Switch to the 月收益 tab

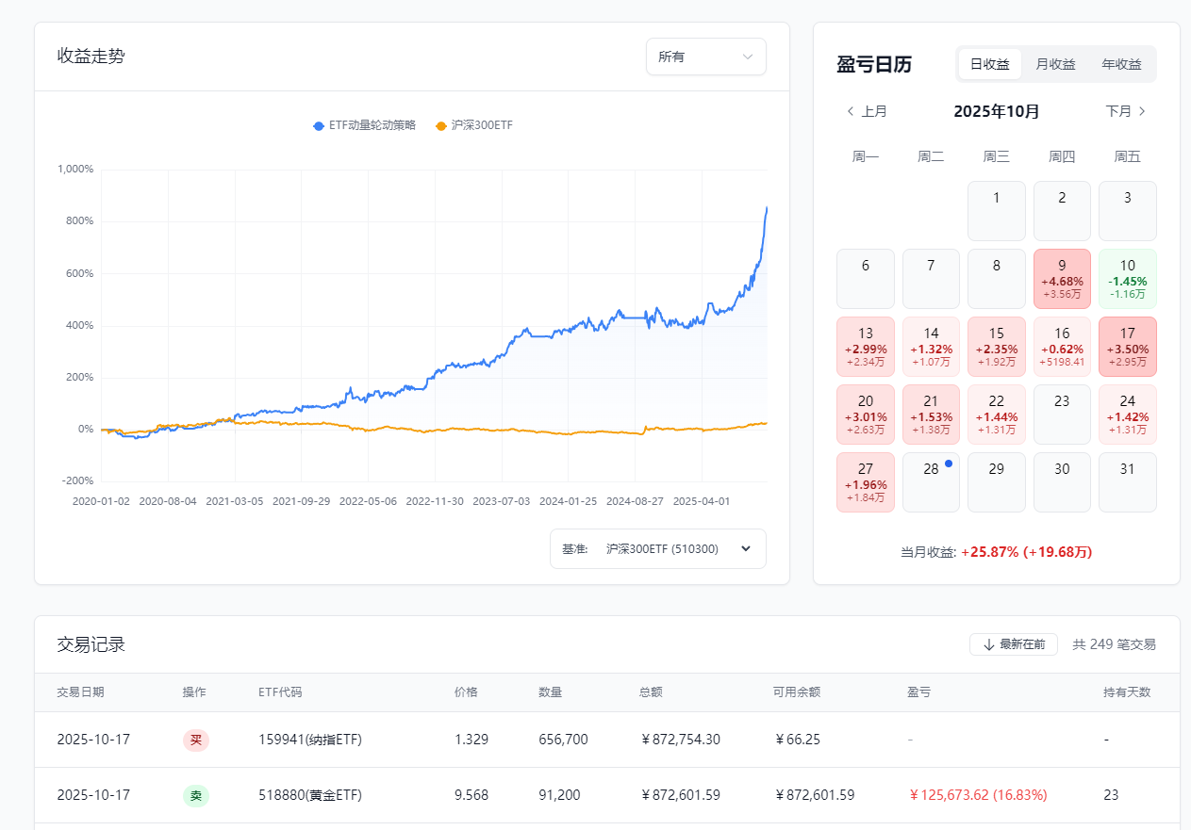pos(1055,64)
